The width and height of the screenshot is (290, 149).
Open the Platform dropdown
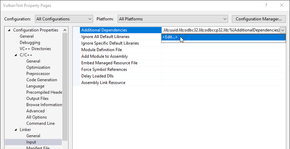coord(172,19)
